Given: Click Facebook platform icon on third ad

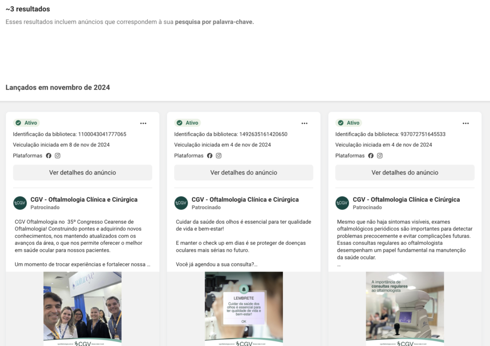Looking at the screenshot, I should pyautogui.click(x=371, y=156).
